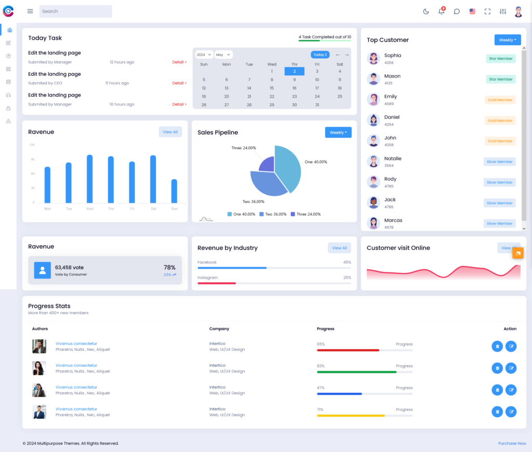Click the apps grid icon in sidebar
This screenshot has width=532, height=452.
[9, 69]
